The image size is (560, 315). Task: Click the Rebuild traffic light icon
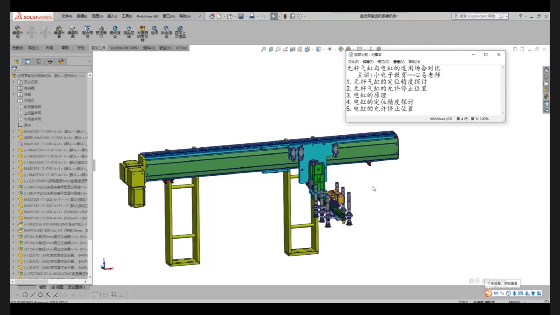[x=285, y=16]
